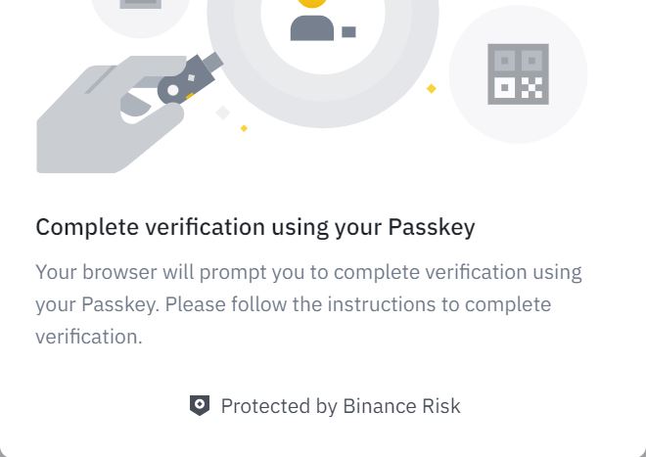Screen dimensions: 646x457
Task: Click the USB security key icon
Action: (x=192, y=80)
